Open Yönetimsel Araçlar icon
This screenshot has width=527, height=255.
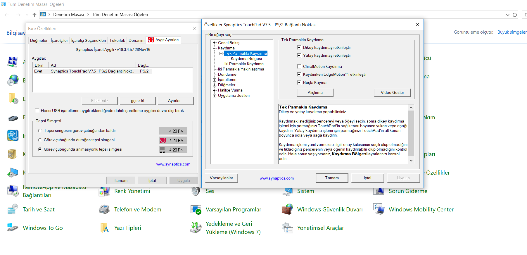pos(287,228)
